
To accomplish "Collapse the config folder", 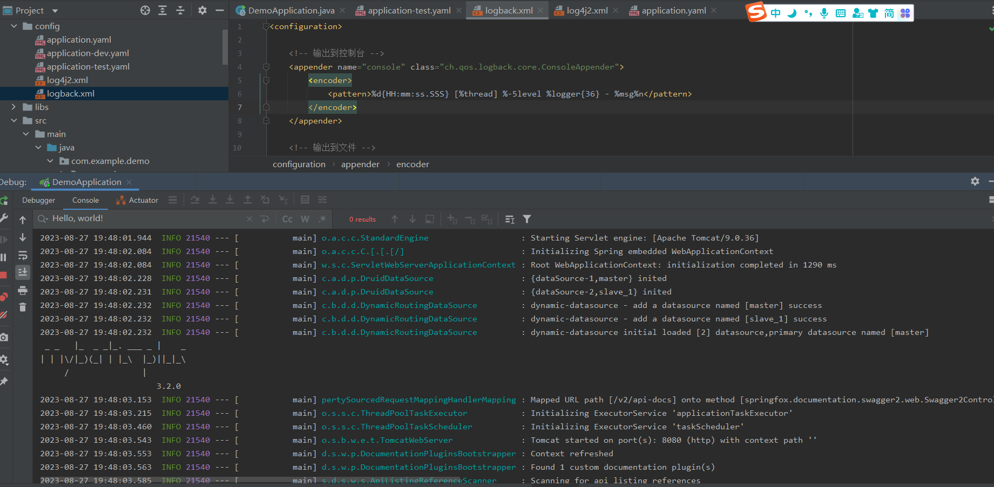I will tap(14, 26).
